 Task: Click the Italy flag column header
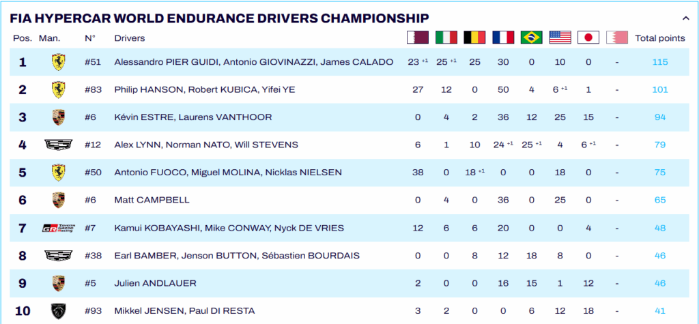tap(446, 38)
